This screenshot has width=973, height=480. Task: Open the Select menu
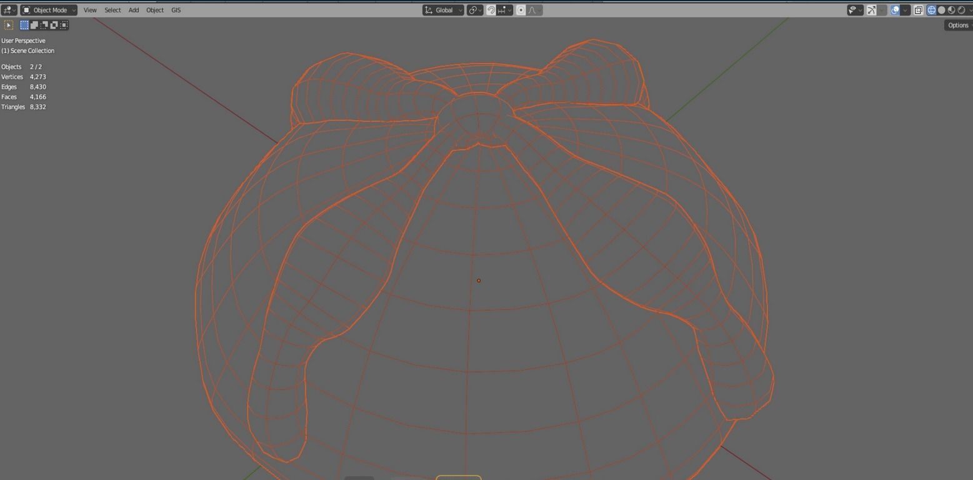coord(112,10)
